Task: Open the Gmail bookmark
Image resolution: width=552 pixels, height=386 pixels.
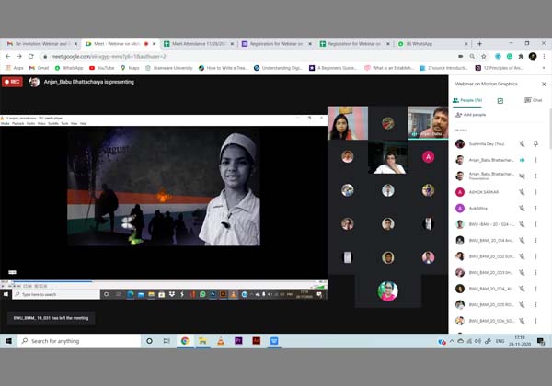Action: click(39, 68)
